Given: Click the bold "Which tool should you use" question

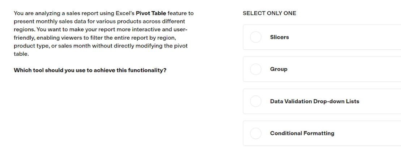Looking at the screenshot, I should tap(90, 70).
